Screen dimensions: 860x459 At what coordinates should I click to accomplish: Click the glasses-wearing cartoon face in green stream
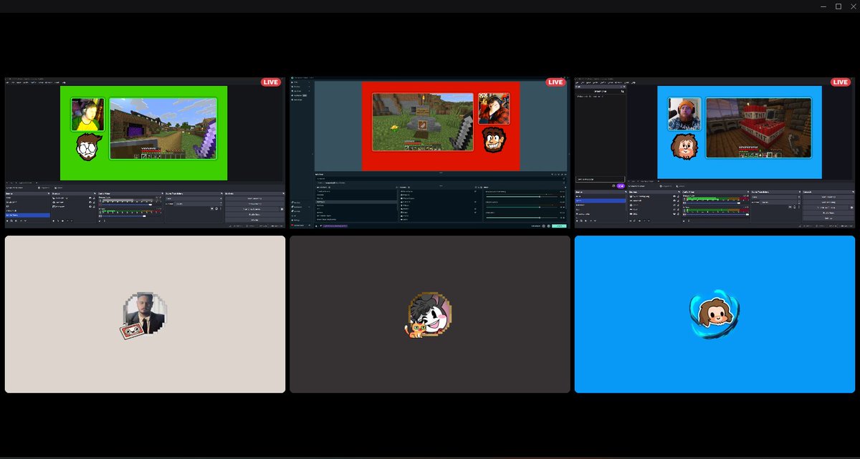(x=89, y=146)
